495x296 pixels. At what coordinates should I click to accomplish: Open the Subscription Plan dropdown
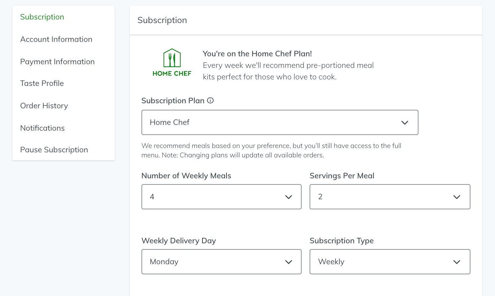click(280, 122)
